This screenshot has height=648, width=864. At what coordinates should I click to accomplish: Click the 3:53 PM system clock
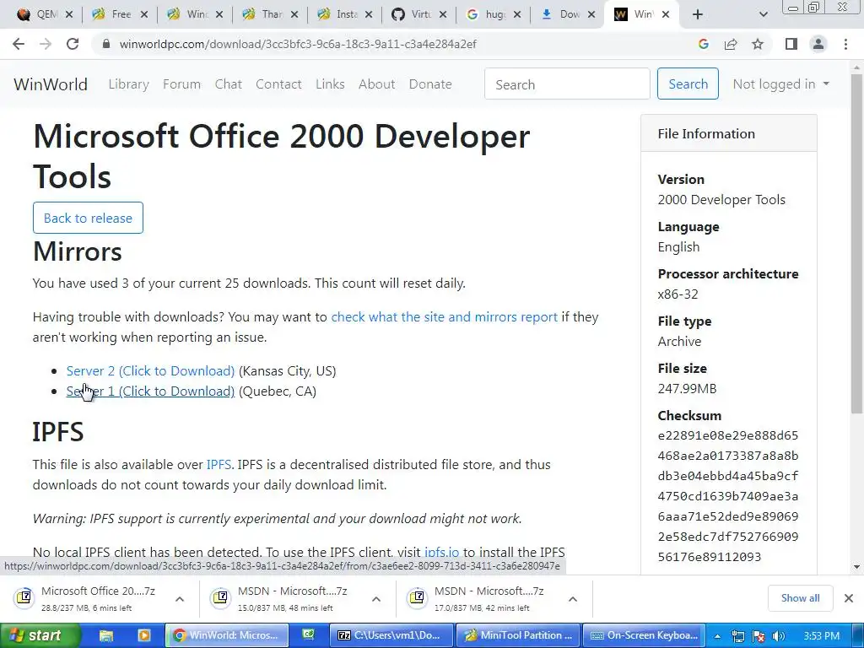821,636
